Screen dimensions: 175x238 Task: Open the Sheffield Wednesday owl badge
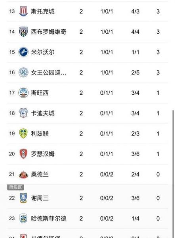(23, 198)
